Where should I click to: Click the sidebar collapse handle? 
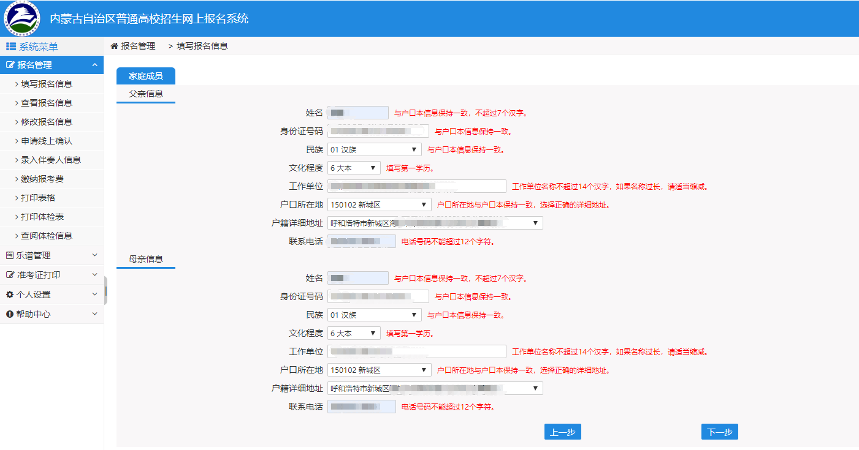tap(106, 290)
